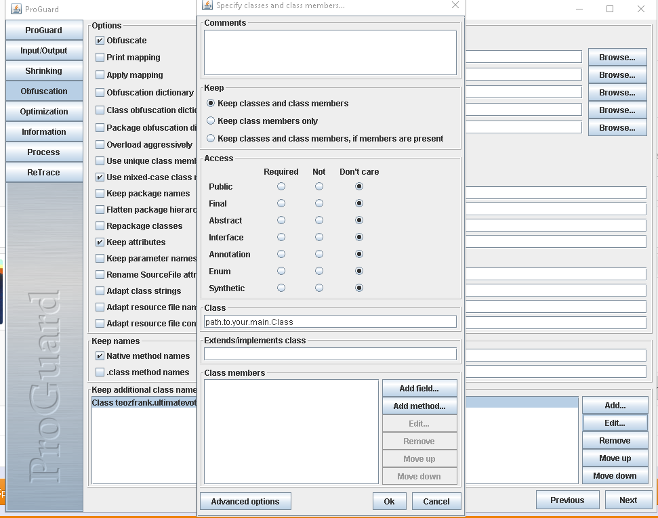
Task: Go to Next step
Action: pos(628,500)
